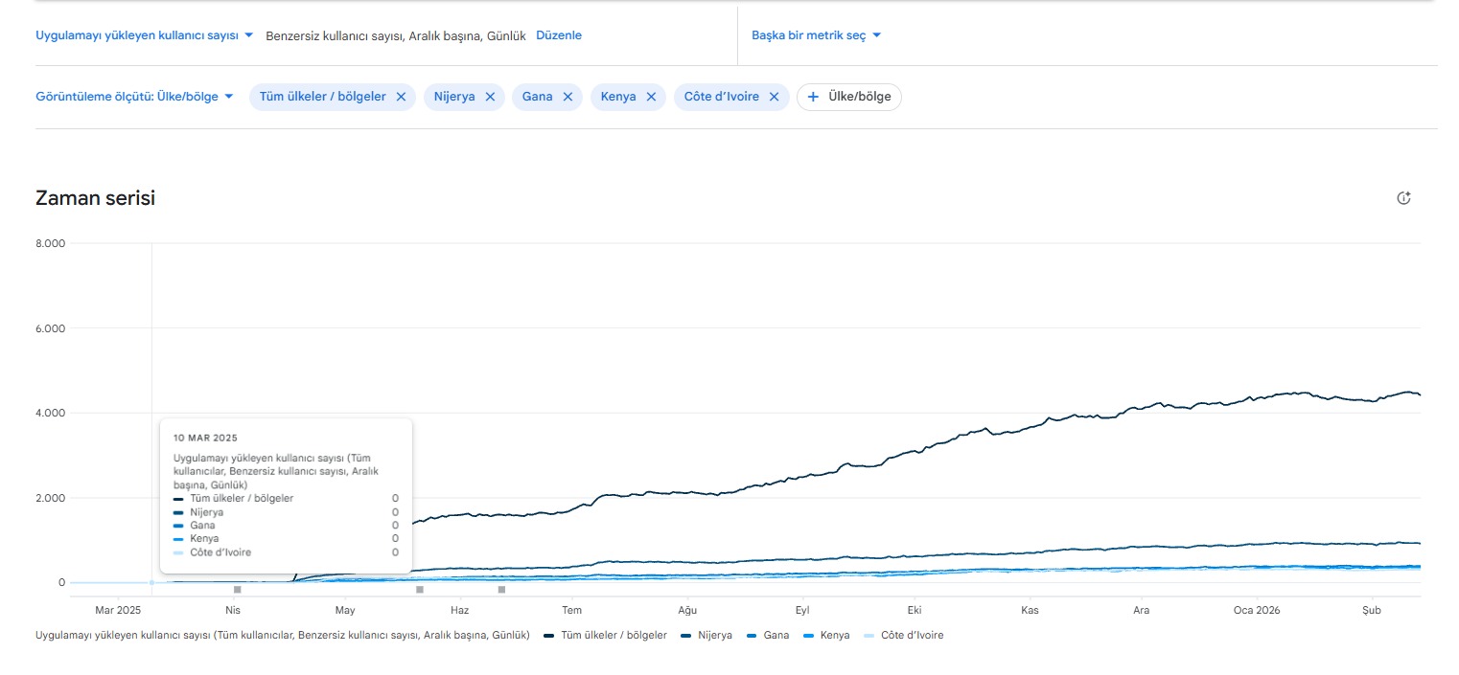Viewport: 1459px width, 675px height.
Task: Open the chart insights icon beside Zaman serisi
Action: (x=1404, y=198)
